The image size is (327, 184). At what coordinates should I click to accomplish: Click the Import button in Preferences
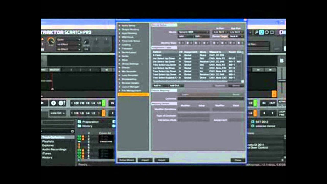click(145, 160)
